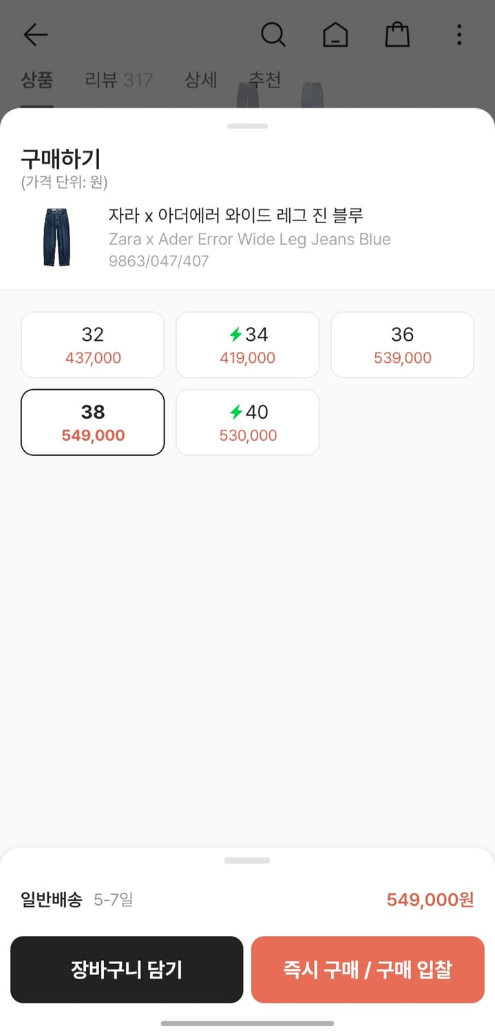Tap the 549,000원 total price

(430, 899)
